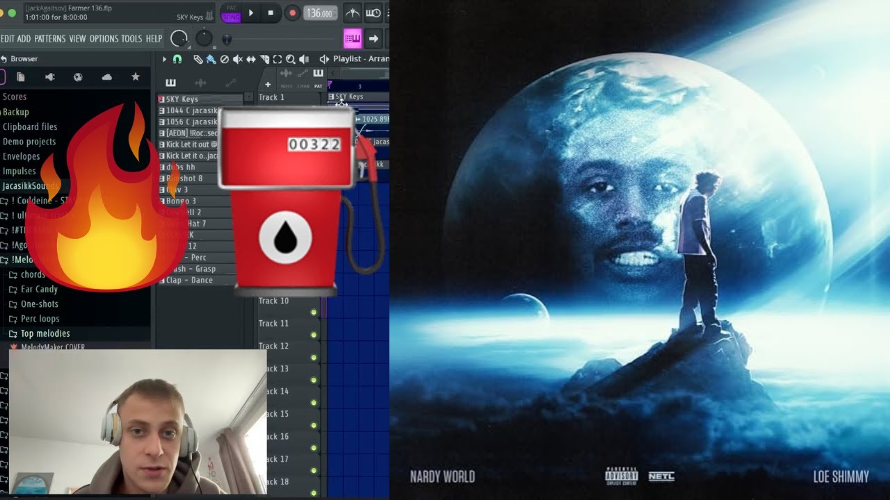Adjust the master volume knob

tap(179, 39)
